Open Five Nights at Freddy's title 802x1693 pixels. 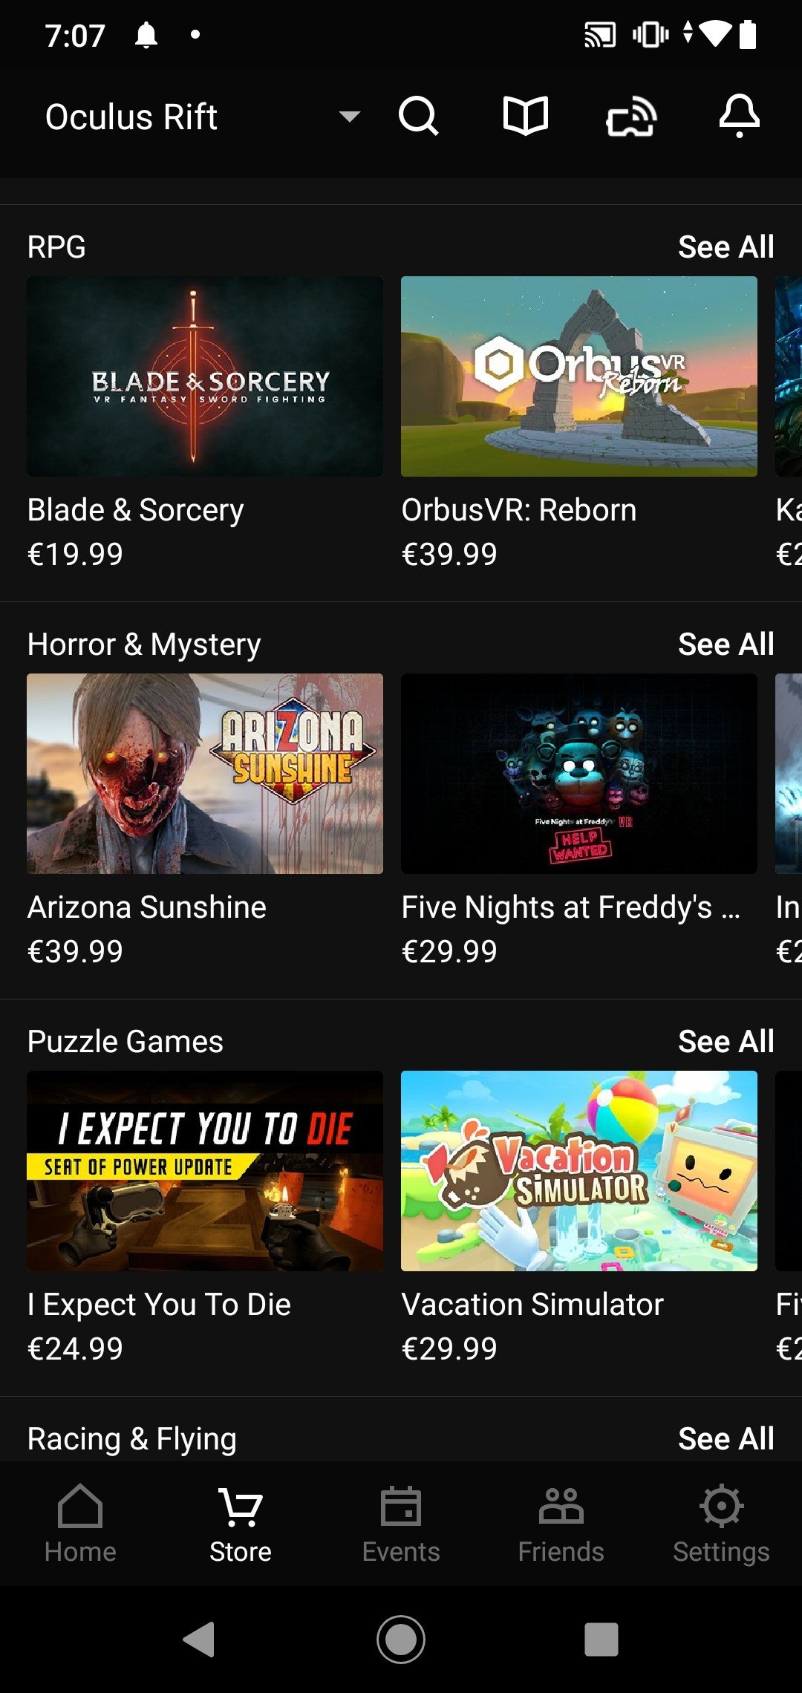[571, 907]
